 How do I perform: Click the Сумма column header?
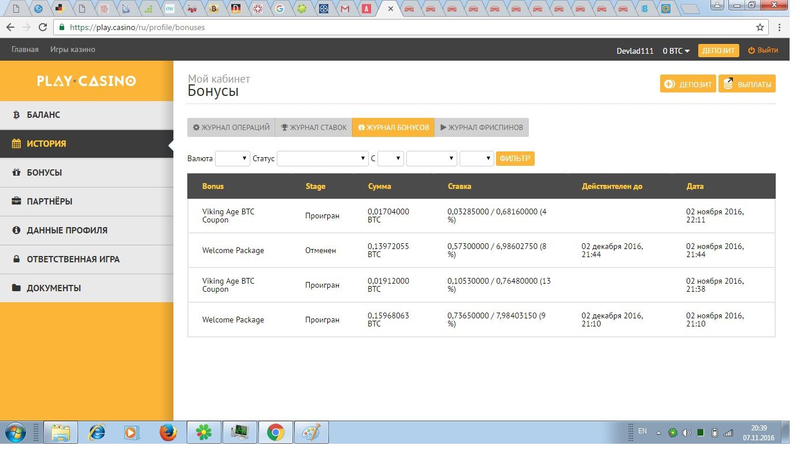[379, 187]
